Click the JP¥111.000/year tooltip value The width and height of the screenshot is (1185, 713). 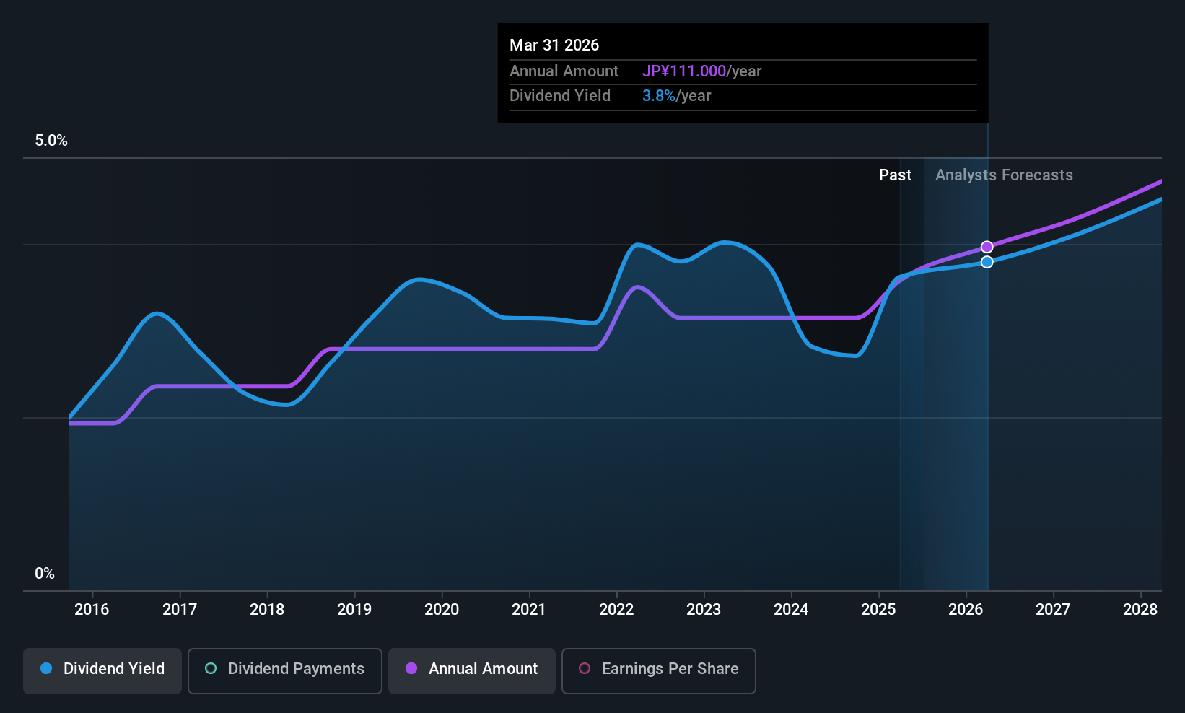(x=702, y=71)
